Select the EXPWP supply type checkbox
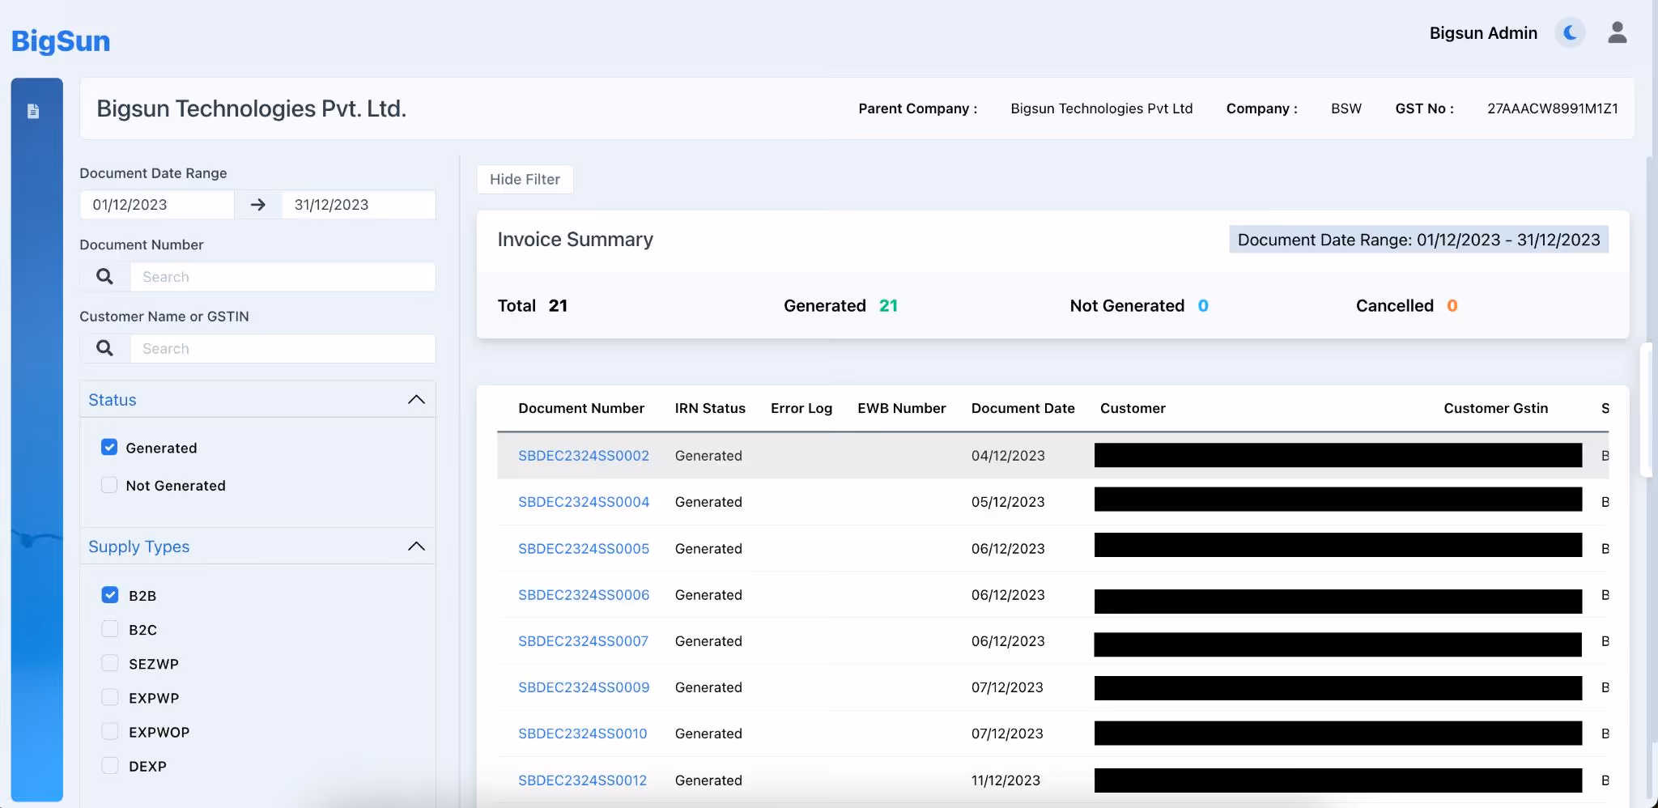 click(110, 697)
